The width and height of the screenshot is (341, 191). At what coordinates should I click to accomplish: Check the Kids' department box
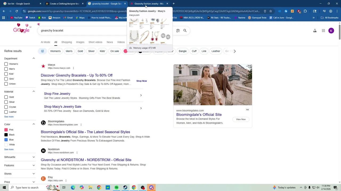coord(6,74)
